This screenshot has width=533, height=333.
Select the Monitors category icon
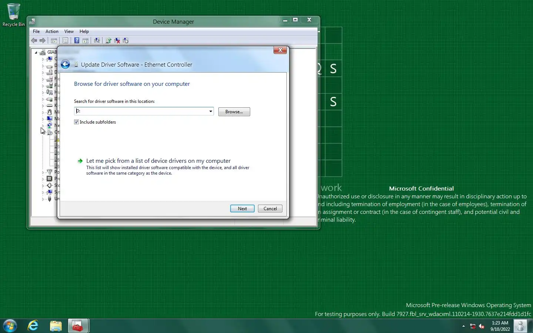49,119
